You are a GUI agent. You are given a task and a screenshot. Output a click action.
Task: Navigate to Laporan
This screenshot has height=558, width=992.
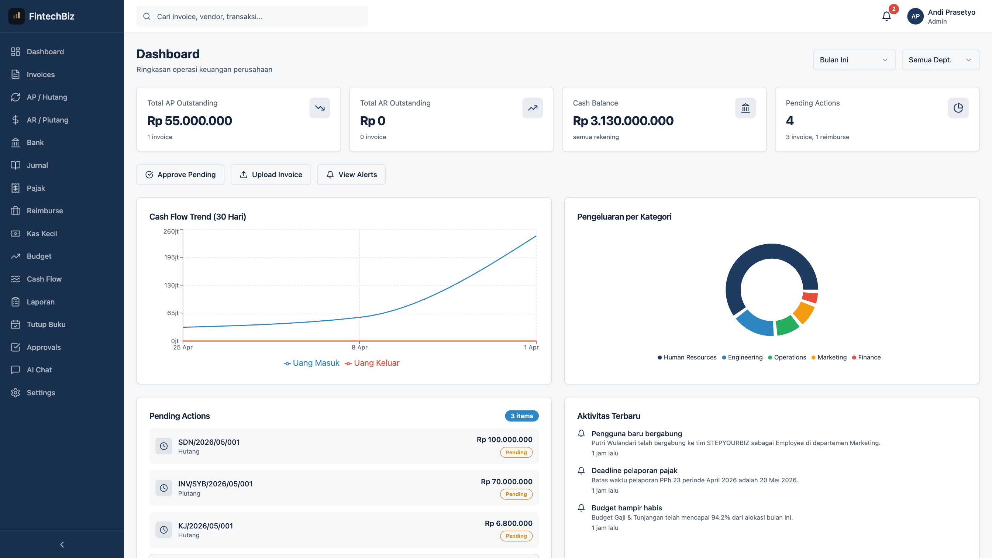point(62,302)
